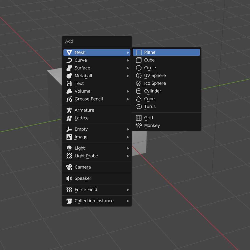The image size is (250, 250).
Task: Click the UV Sphere icon
Action: pos(138,75)
